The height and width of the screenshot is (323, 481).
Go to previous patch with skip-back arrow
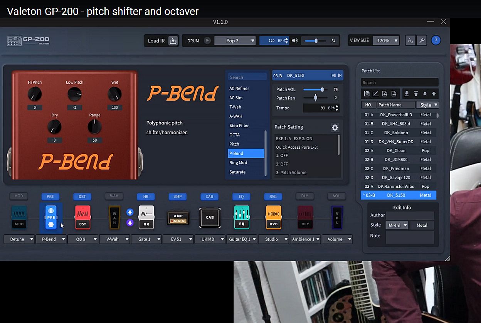tap(333, 76)
